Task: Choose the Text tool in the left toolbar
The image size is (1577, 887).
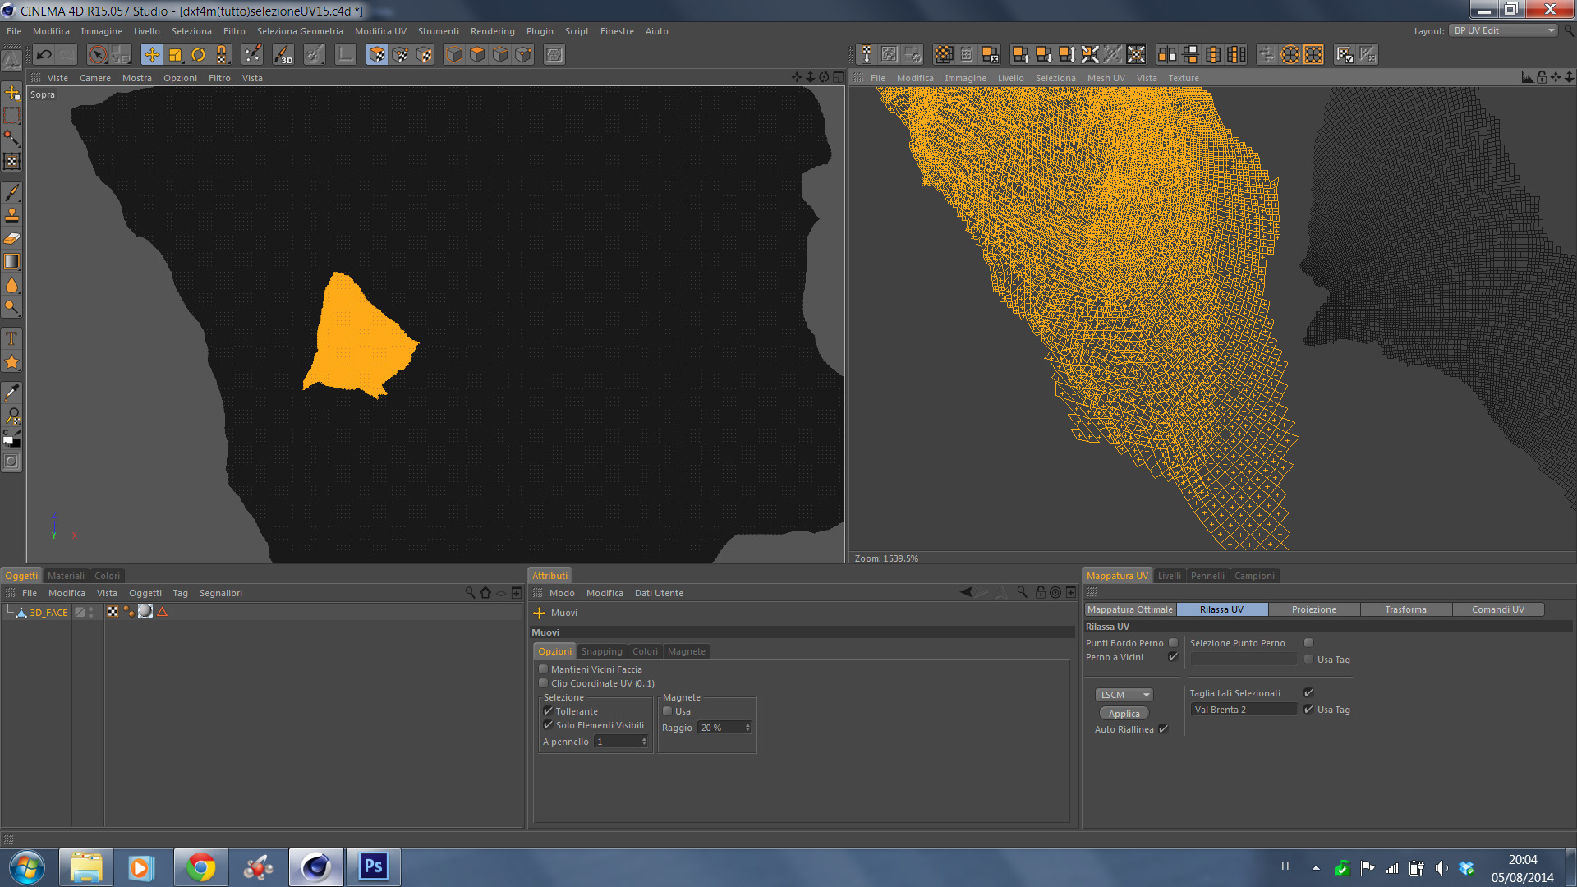Action: pyautogui.click(x=11, y=338)
